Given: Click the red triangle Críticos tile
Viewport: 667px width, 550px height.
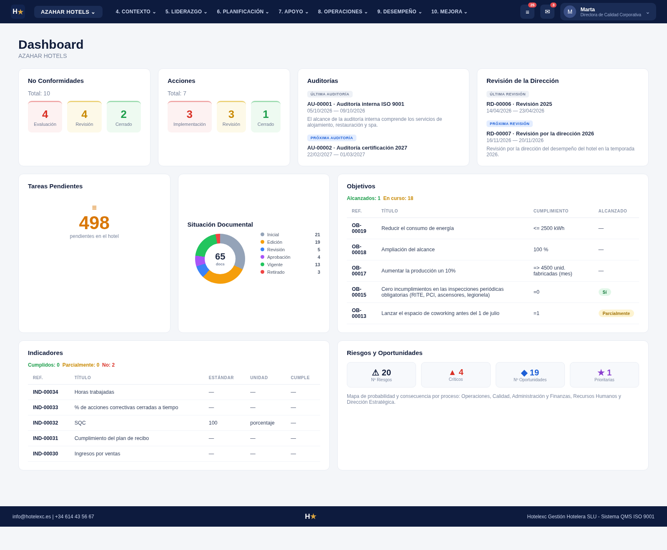Looking at the screenshot, I should 456,375.
